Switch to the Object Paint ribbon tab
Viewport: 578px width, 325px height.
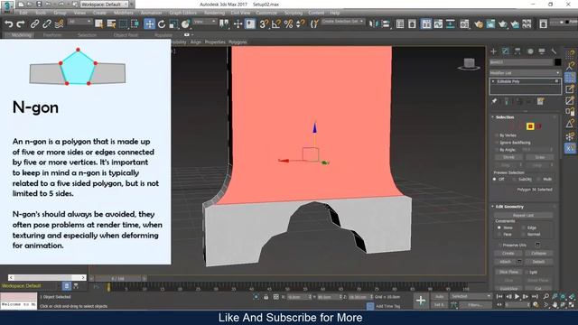pos(126,35)
